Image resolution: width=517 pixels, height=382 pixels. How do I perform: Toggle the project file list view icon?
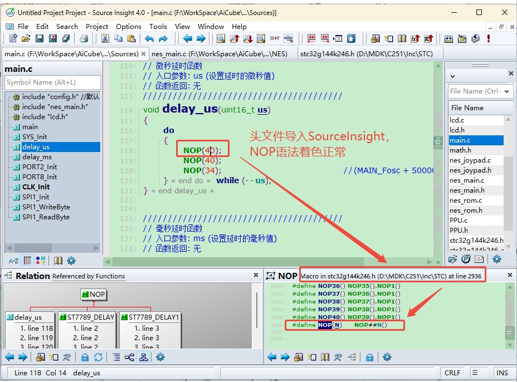479,259
